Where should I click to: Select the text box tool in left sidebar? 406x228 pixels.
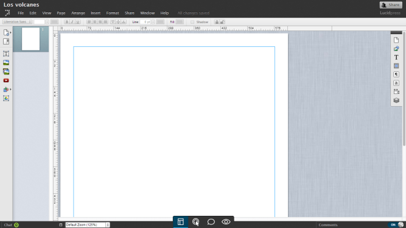(x=6, y=54)
